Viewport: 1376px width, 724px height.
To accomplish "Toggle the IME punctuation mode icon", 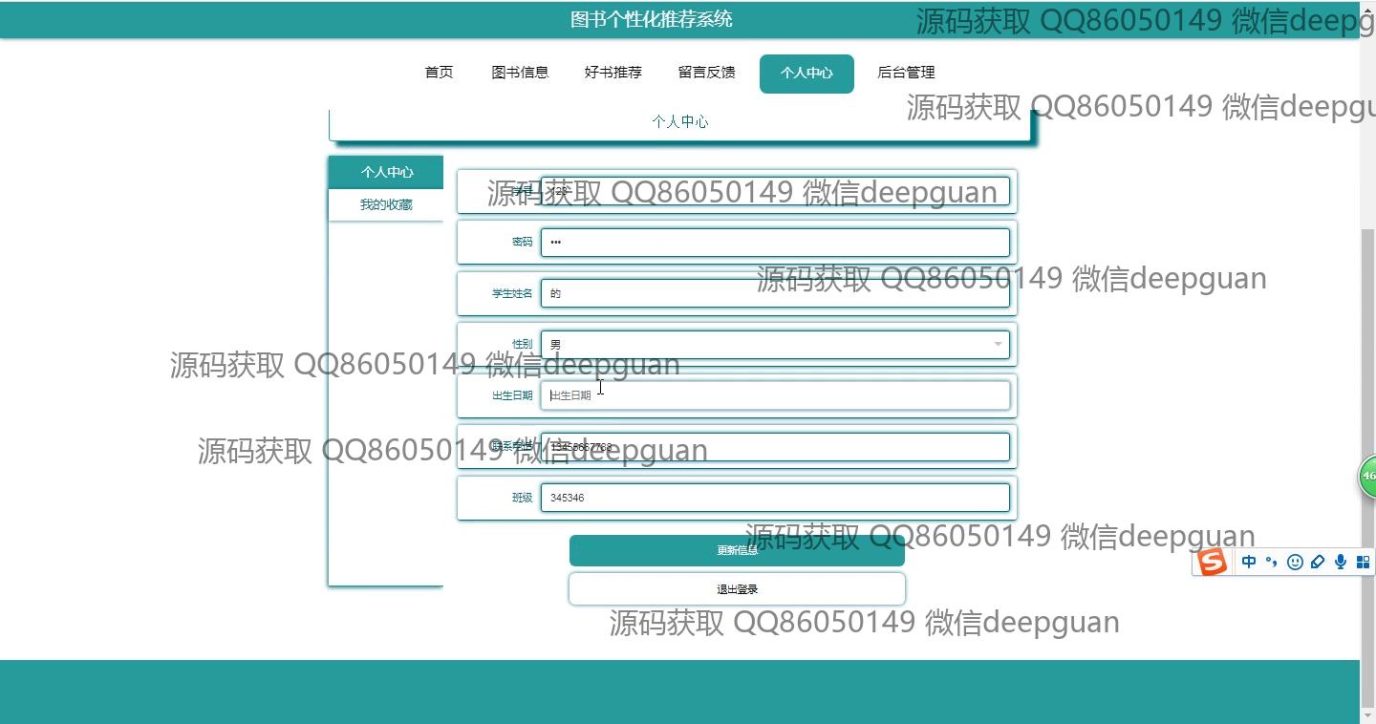I will click(1272, 563).
